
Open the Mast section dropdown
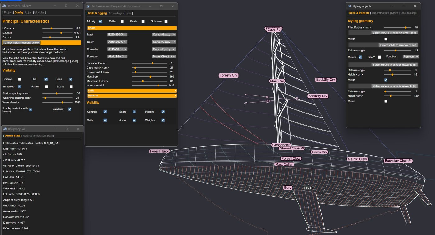[117, 35]
